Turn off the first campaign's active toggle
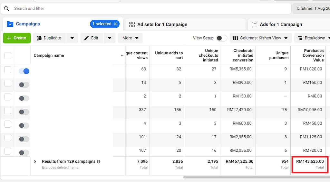Screen dimensions: 330x182 [x=24, y=71]
